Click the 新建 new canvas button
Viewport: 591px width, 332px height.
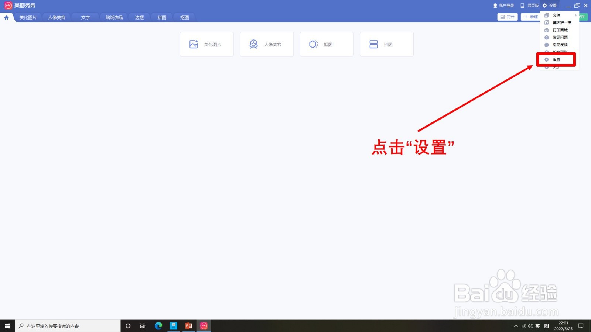coord(531,17)
